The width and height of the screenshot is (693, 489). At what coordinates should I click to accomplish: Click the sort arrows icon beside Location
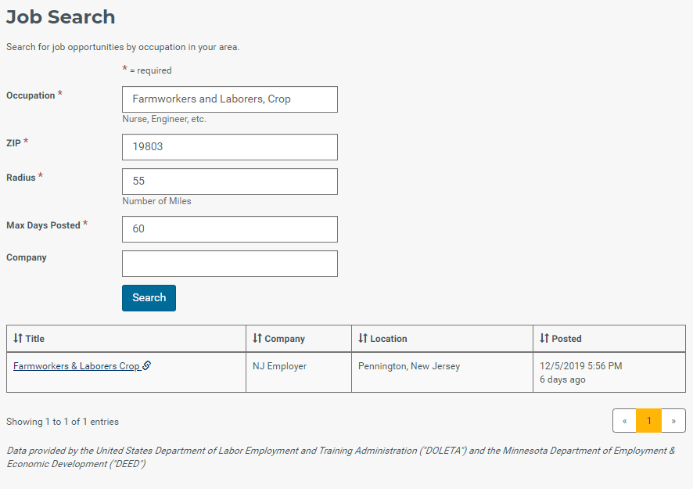[363, 338]
